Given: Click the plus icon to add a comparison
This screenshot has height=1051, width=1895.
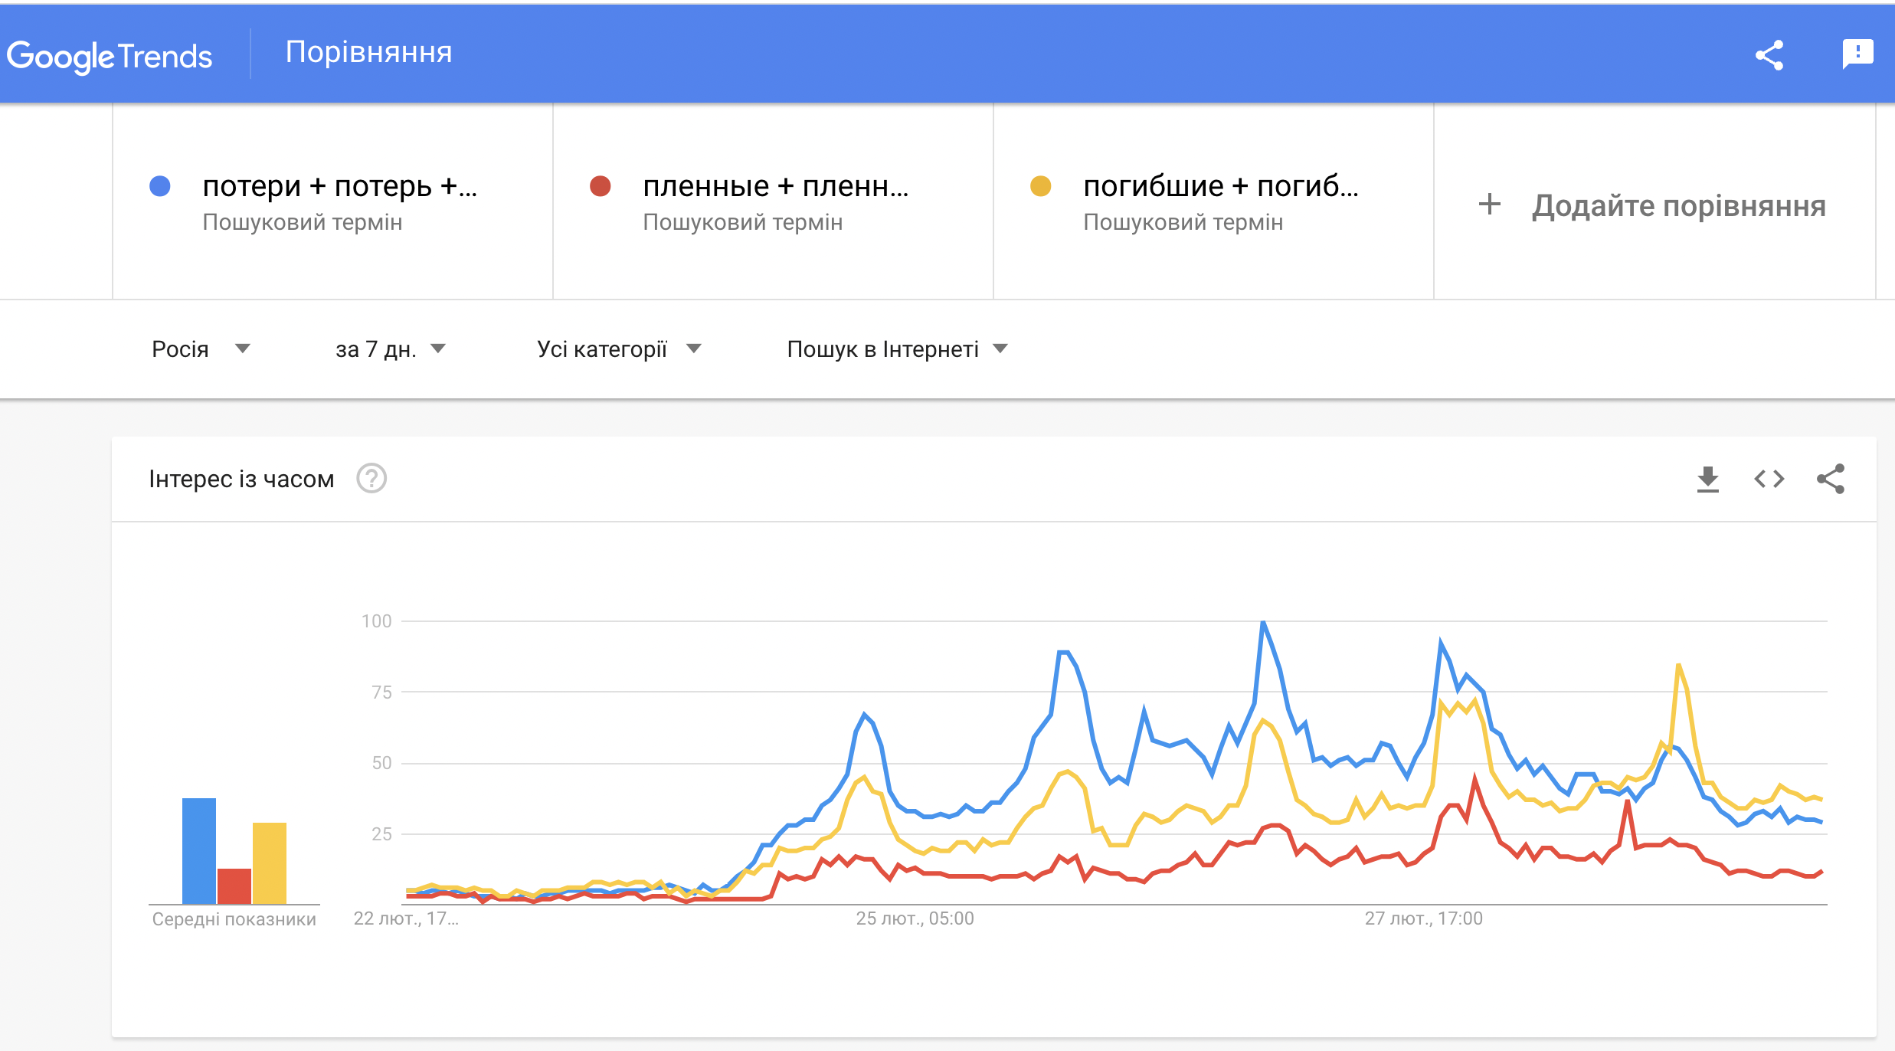Looking at the screenshot, I should point(1489,205).
